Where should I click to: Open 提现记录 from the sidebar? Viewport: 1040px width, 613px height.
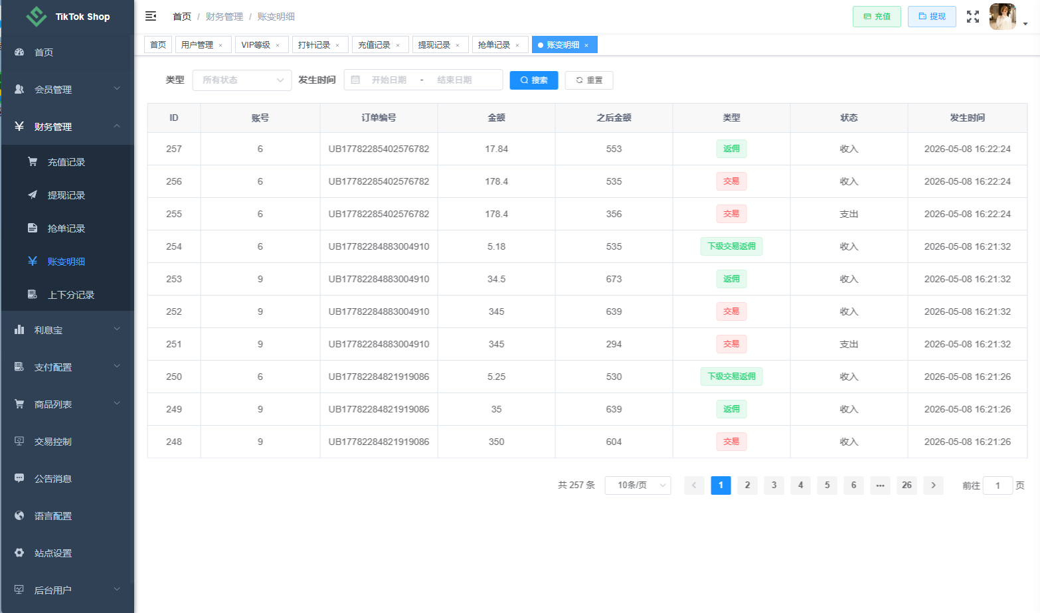click(68, 195)
